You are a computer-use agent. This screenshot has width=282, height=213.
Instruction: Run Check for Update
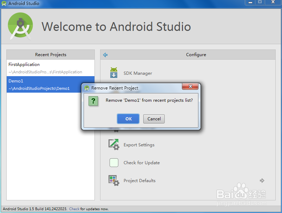pyautogui.click(x=142, y=162)
